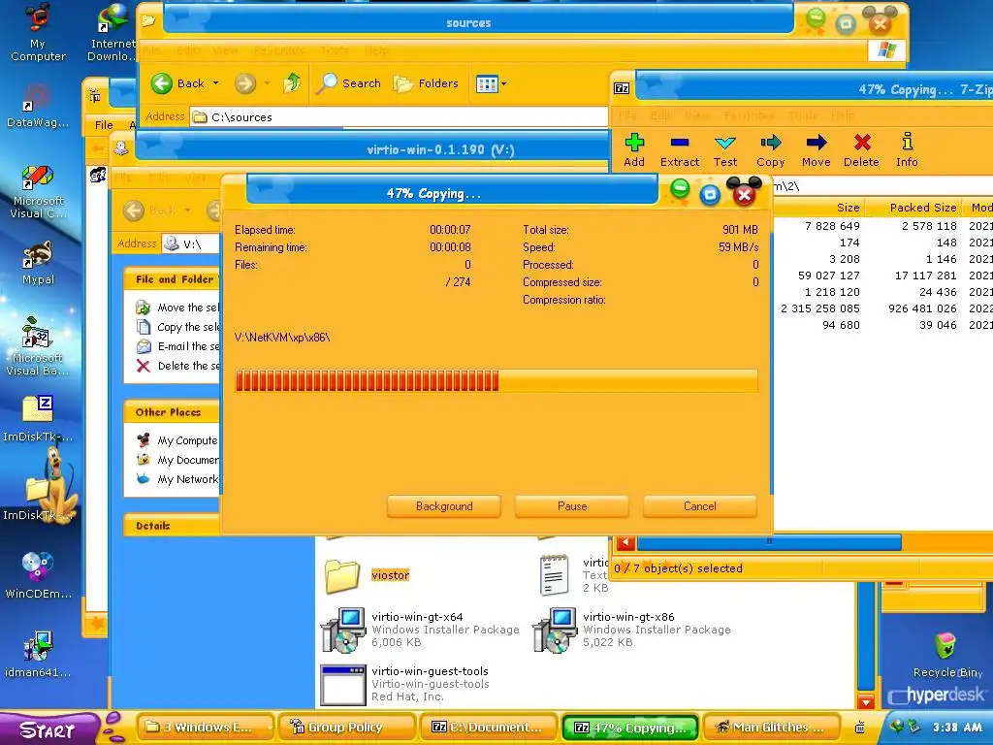Select virtio-win-gt-x86 installer package
Image resolution: width=993 pixels, height=745 pixels.
630,630
